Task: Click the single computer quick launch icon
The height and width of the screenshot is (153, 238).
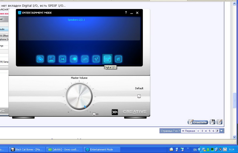Action: 177,150
